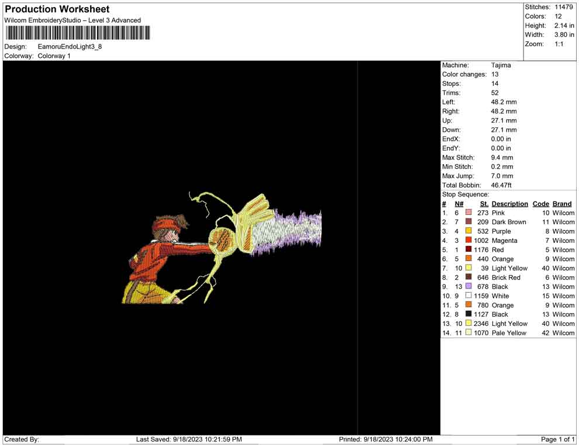
Task: Click the Description column header
Action: click(x=509, y=204)
